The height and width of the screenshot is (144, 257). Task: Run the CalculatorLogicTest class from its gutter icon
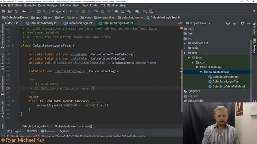[13, 46]
